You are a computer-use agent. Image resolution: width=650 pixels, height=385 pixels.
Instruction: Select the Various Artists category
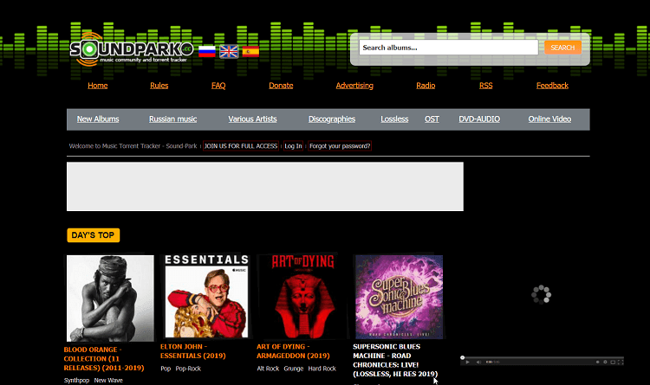point(252,119)
